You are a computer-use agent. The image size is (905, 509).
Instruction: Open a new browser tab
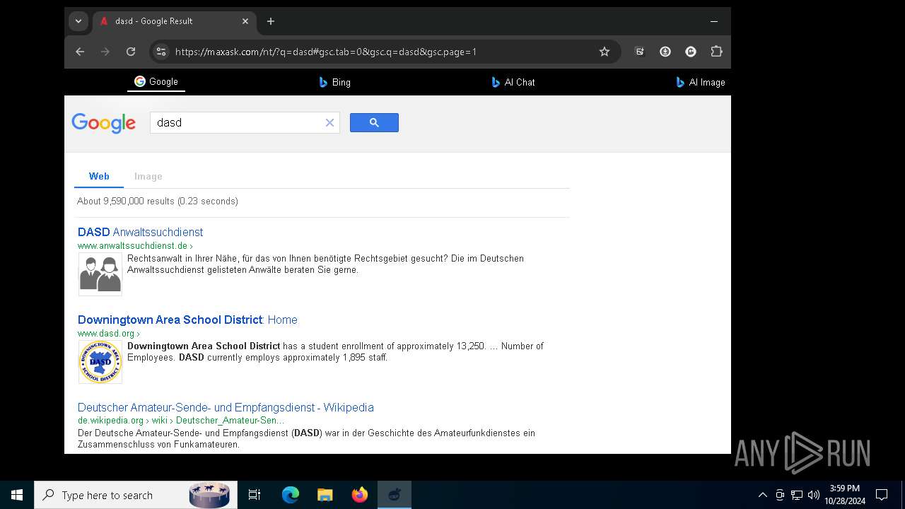point(271,21)
